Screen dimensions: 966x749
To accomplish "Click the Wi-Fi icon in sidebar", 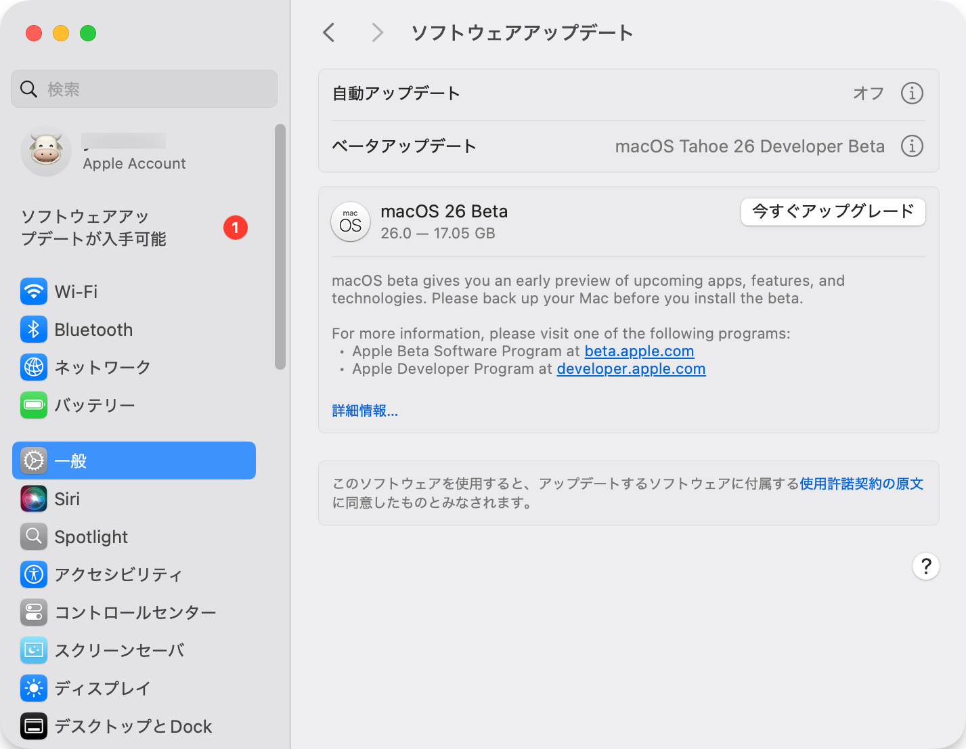I will [x=34, y=292].
